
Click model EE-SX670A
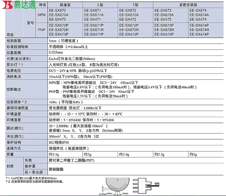(x=59, y=15)
